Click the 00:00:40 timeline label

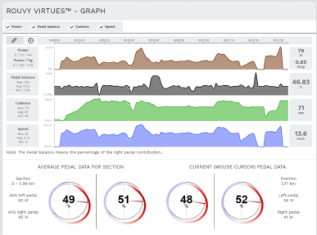154,40
